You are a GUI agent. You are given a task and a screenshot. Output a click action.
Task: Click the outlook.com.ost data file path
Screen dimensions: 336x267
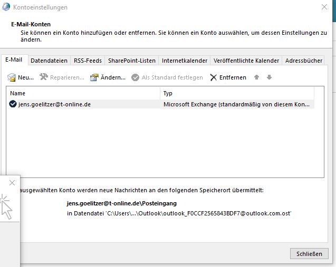tap(179, 213)
